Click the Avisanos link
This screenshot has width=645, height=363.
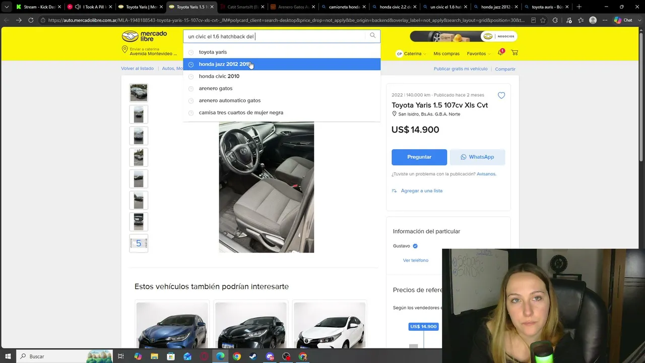pos(486,174)
